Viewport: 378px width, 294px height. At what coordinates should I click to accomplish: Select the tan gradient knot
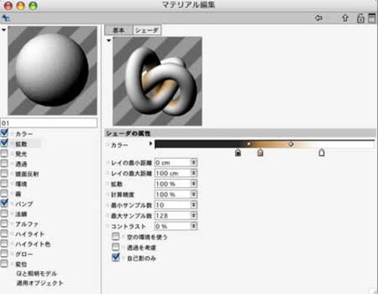[260, 153]
